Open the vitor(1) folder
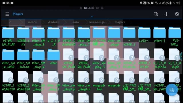The image size is (183, 103). point(160,34)
